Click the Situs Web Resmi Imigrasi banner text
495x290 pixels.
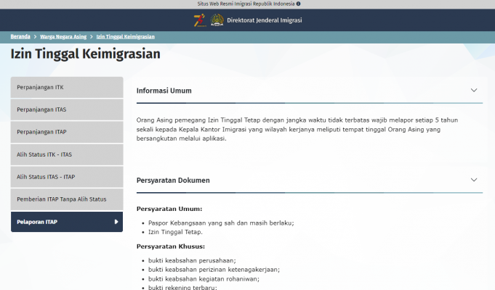tap(246, 4)
